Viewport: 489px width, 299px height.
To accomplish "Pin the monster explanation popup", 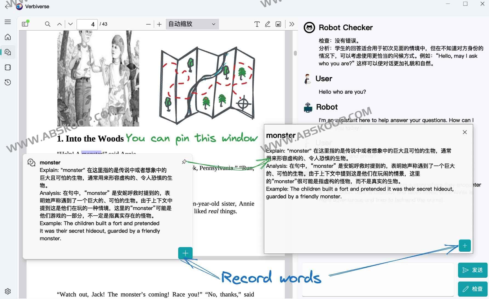I will point(185,162).
